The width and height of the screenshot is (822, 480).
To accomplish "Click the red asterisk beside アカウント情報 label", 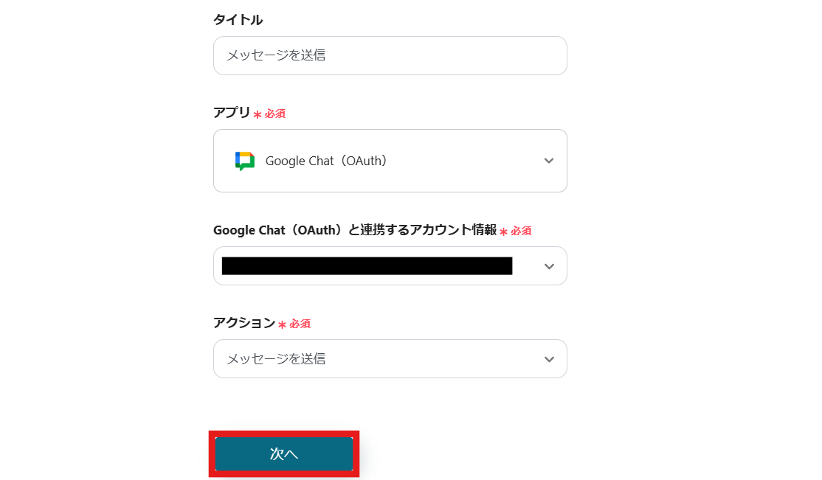I will 504,232.
